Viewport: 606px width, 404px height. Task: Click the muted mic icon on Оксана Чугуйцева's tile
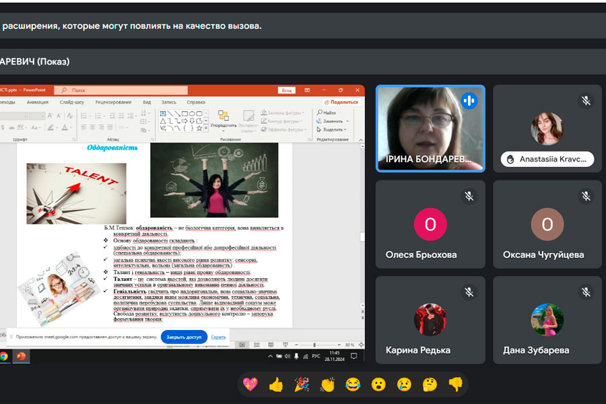586,197
